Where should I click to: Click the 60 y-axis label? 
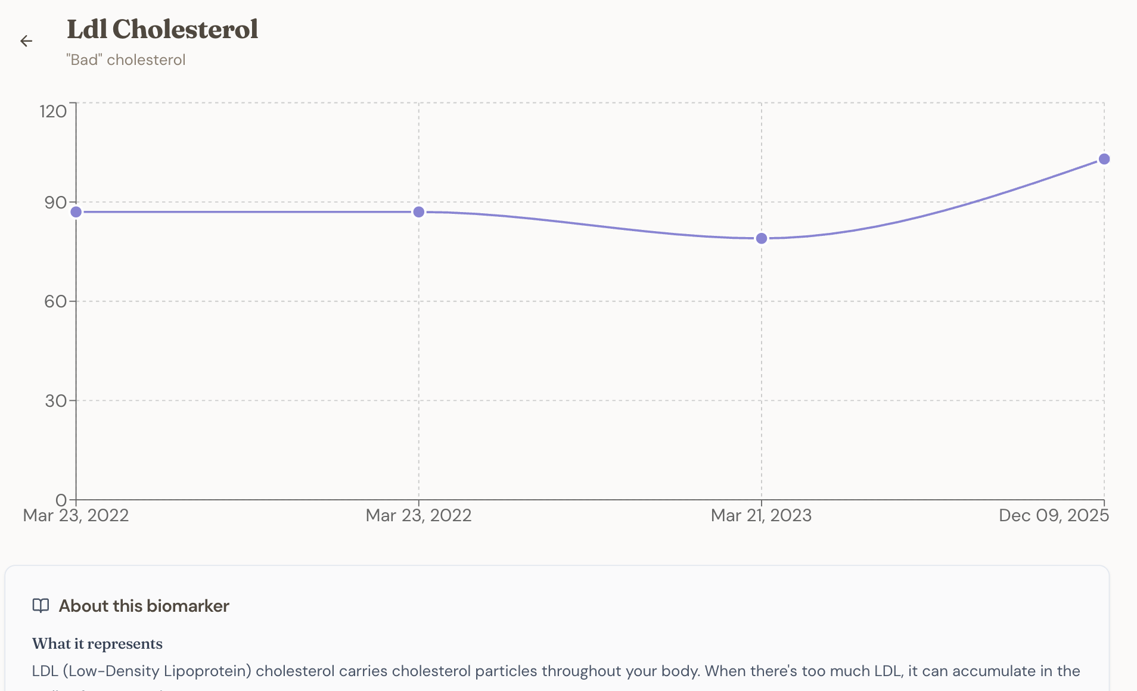(55, 301)
